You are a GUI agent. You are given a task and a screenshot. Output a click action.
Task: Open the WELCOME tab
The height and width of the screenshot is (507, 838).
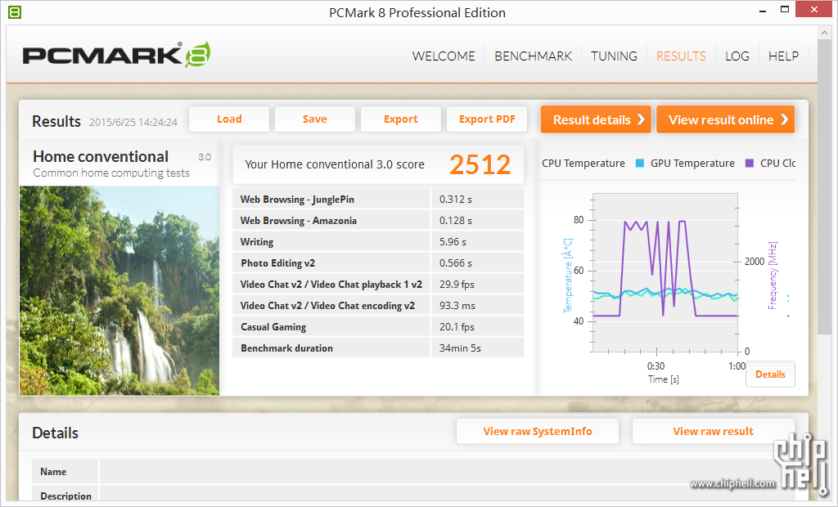tap(444, 56)
